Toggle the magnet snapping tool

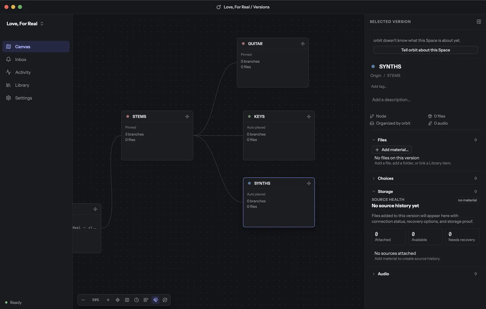pyautogui.click(x=155, y=300)
